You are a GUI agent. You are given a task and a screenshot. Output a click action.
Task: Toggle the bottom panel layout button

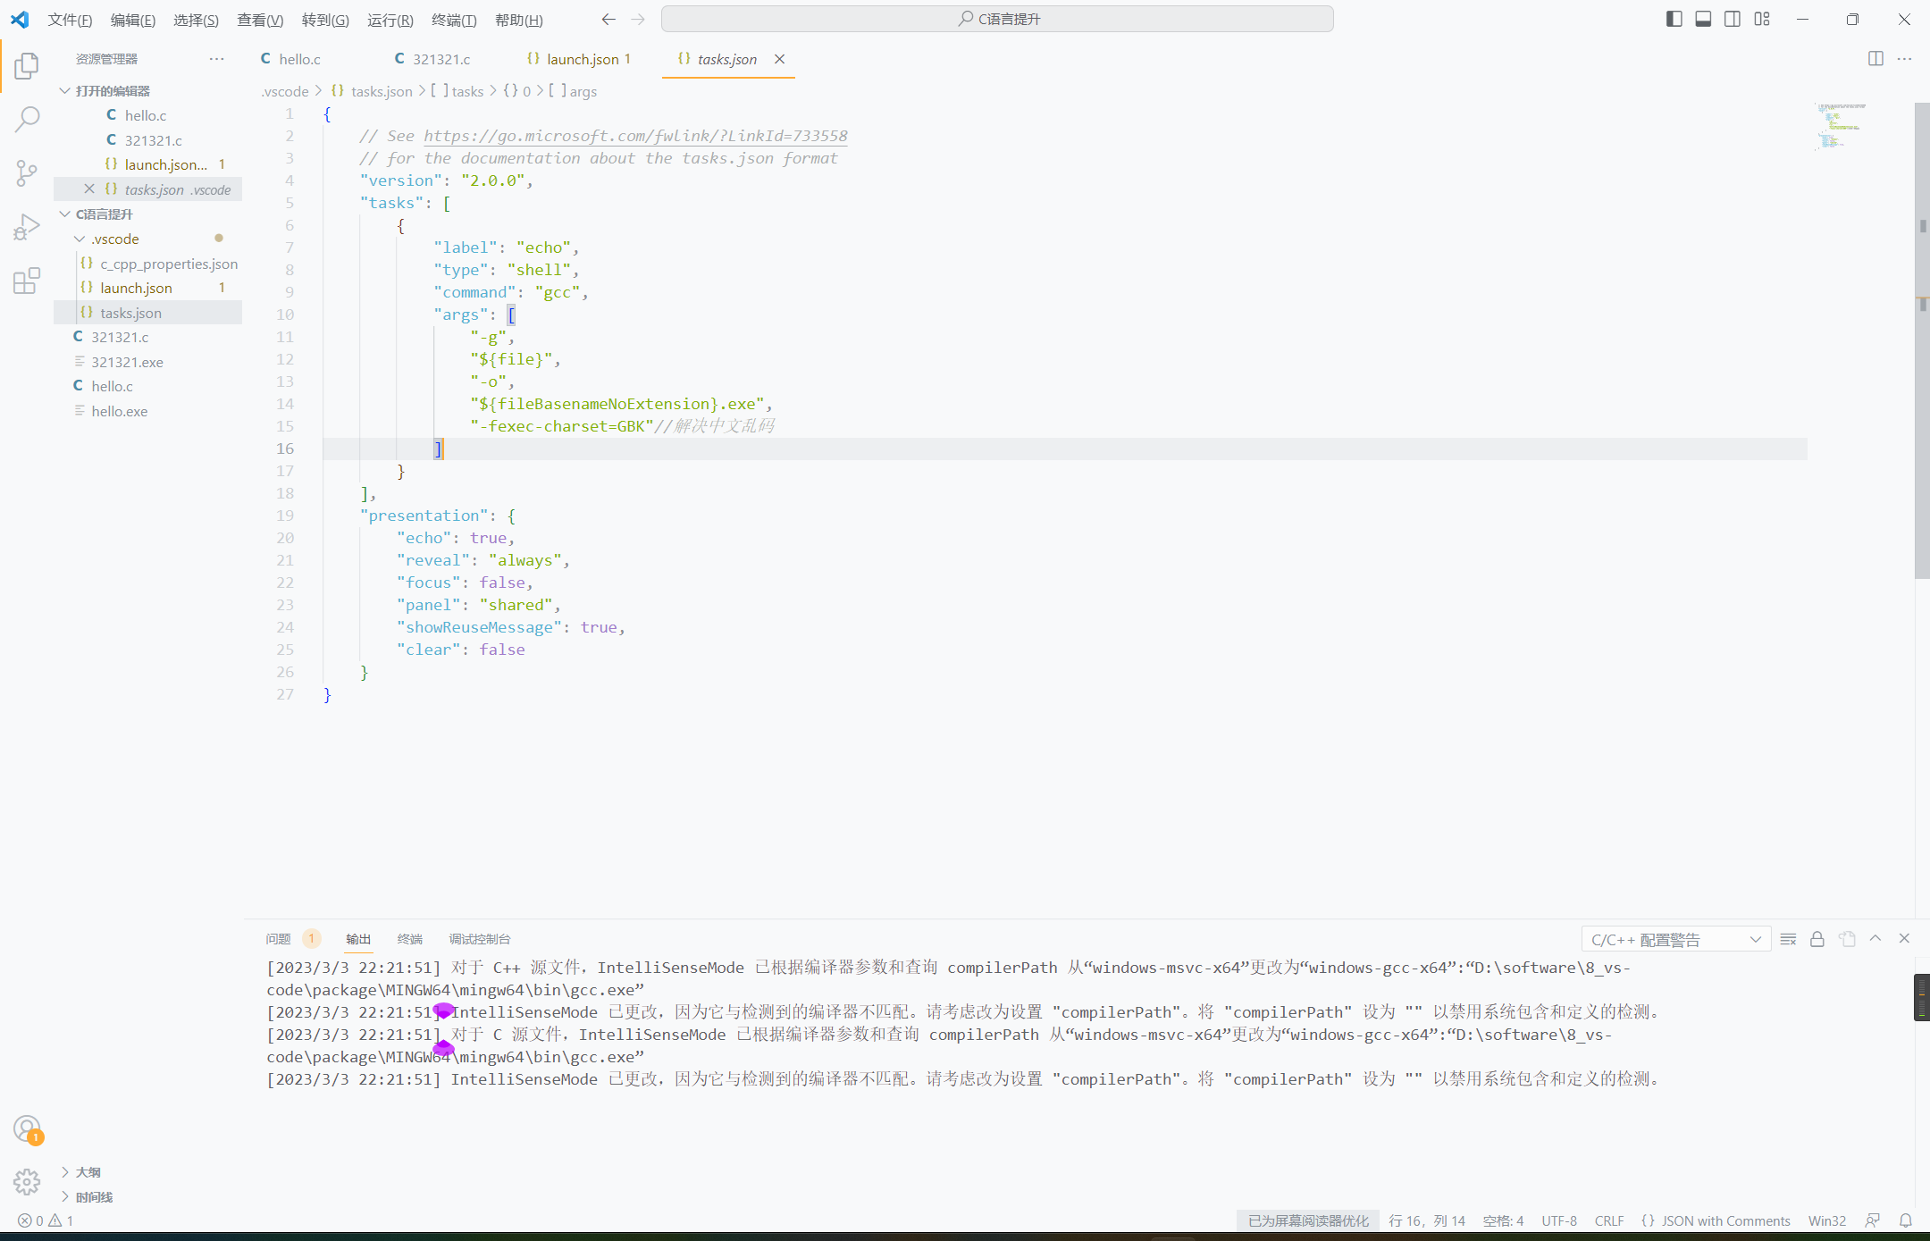(1703, 19)
